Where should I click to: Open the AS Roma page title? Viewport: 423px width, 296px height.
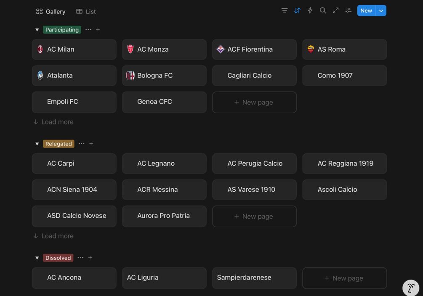click(x=332, y=49)
